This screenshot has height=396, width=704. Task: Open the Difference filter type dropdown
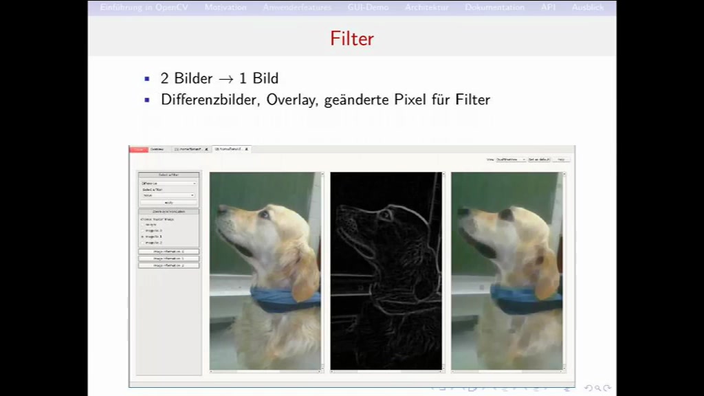pos(168,183)
